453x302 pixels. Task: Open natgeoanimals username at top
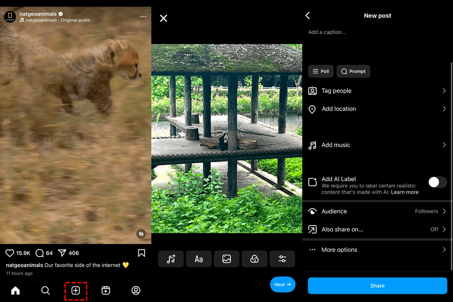[x=38, y=14]
